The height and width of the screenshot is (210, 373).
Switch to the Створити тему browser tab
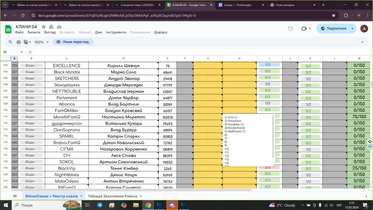tap(137, 5)
